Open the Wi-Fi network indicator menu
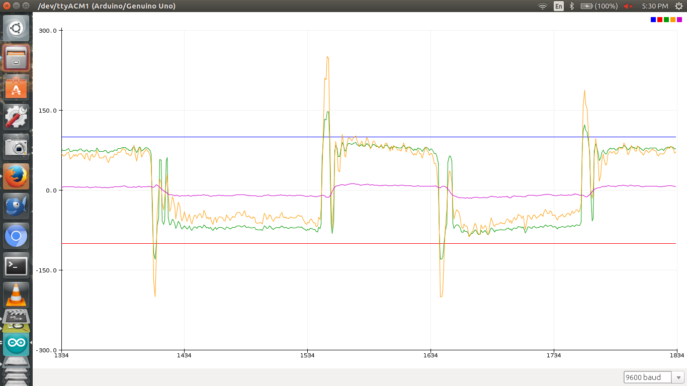687x386 pixels. 542,6
